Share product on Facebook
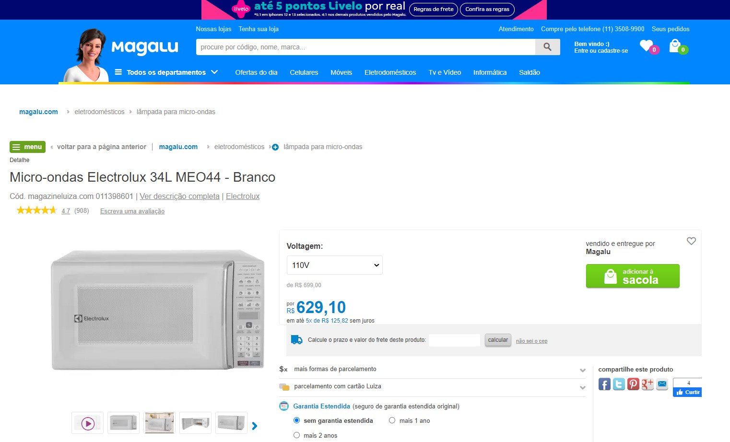The image size is (730, 442). pos(604,384)
